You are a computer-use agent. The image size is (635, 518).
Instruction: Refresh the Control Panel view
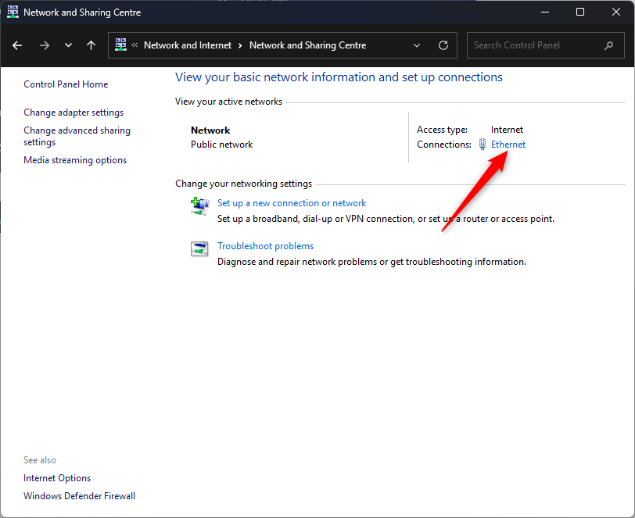pyautogui.click(x=443, y=45)
